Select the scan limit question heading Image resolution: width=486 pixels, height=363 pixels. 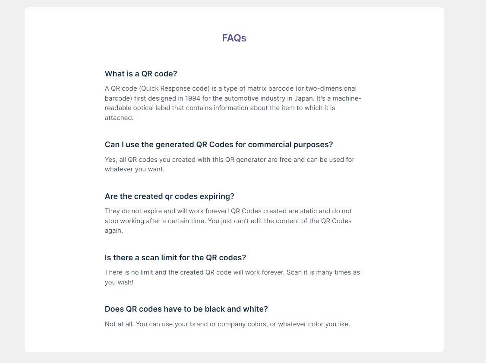coord(175,258)
